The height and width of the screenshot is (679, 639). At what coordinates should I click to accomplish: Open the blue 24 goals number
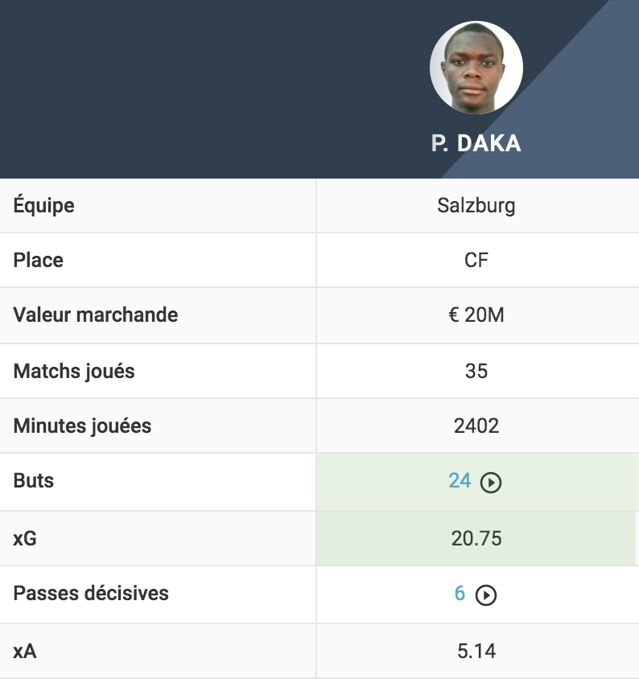(x=460, y=480)
